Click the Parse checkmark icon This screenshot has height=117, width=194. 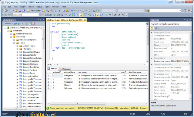pos(70,15)
